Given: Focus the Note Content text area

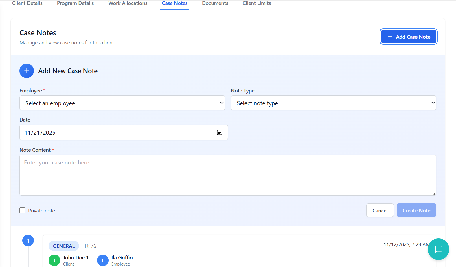Looking at the screenshot, I should pyautogui.click(x=228, y=175).
